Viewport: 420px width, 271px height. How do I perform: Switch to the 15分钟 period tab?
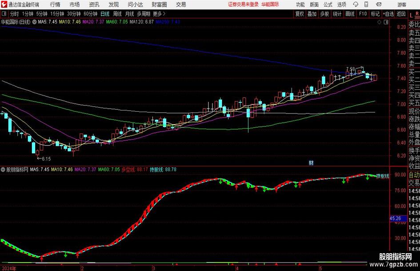tap(57, 14)
